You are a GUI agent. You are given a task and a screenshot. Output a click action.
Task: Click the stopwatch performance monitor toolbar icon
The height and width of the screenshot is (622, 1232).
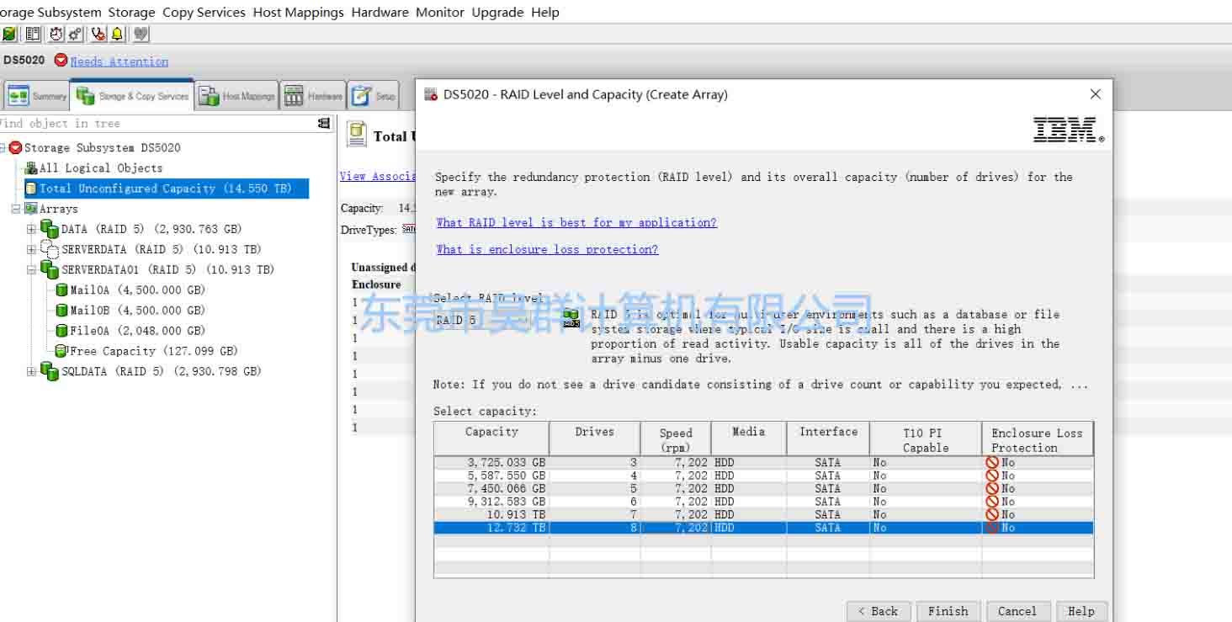point(56,35)
